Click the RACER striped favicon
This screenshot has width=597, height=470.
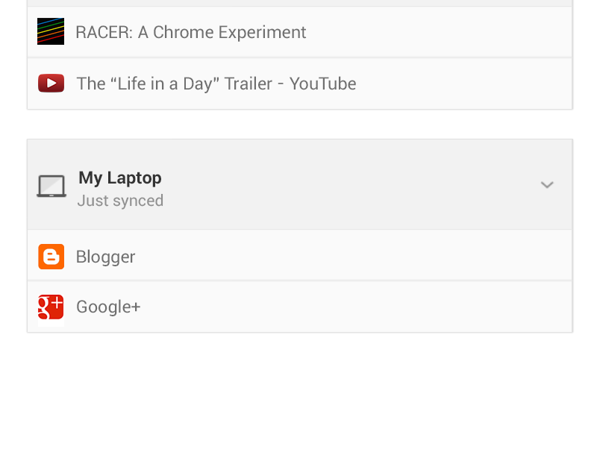51,32
